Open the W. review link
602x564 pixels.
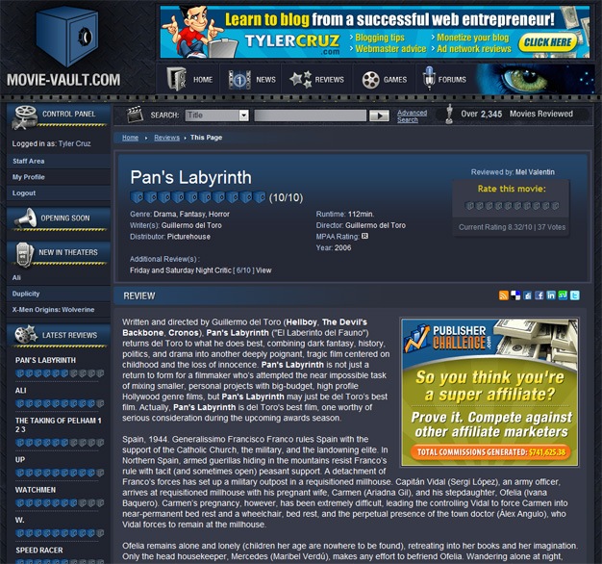(19, 520)
